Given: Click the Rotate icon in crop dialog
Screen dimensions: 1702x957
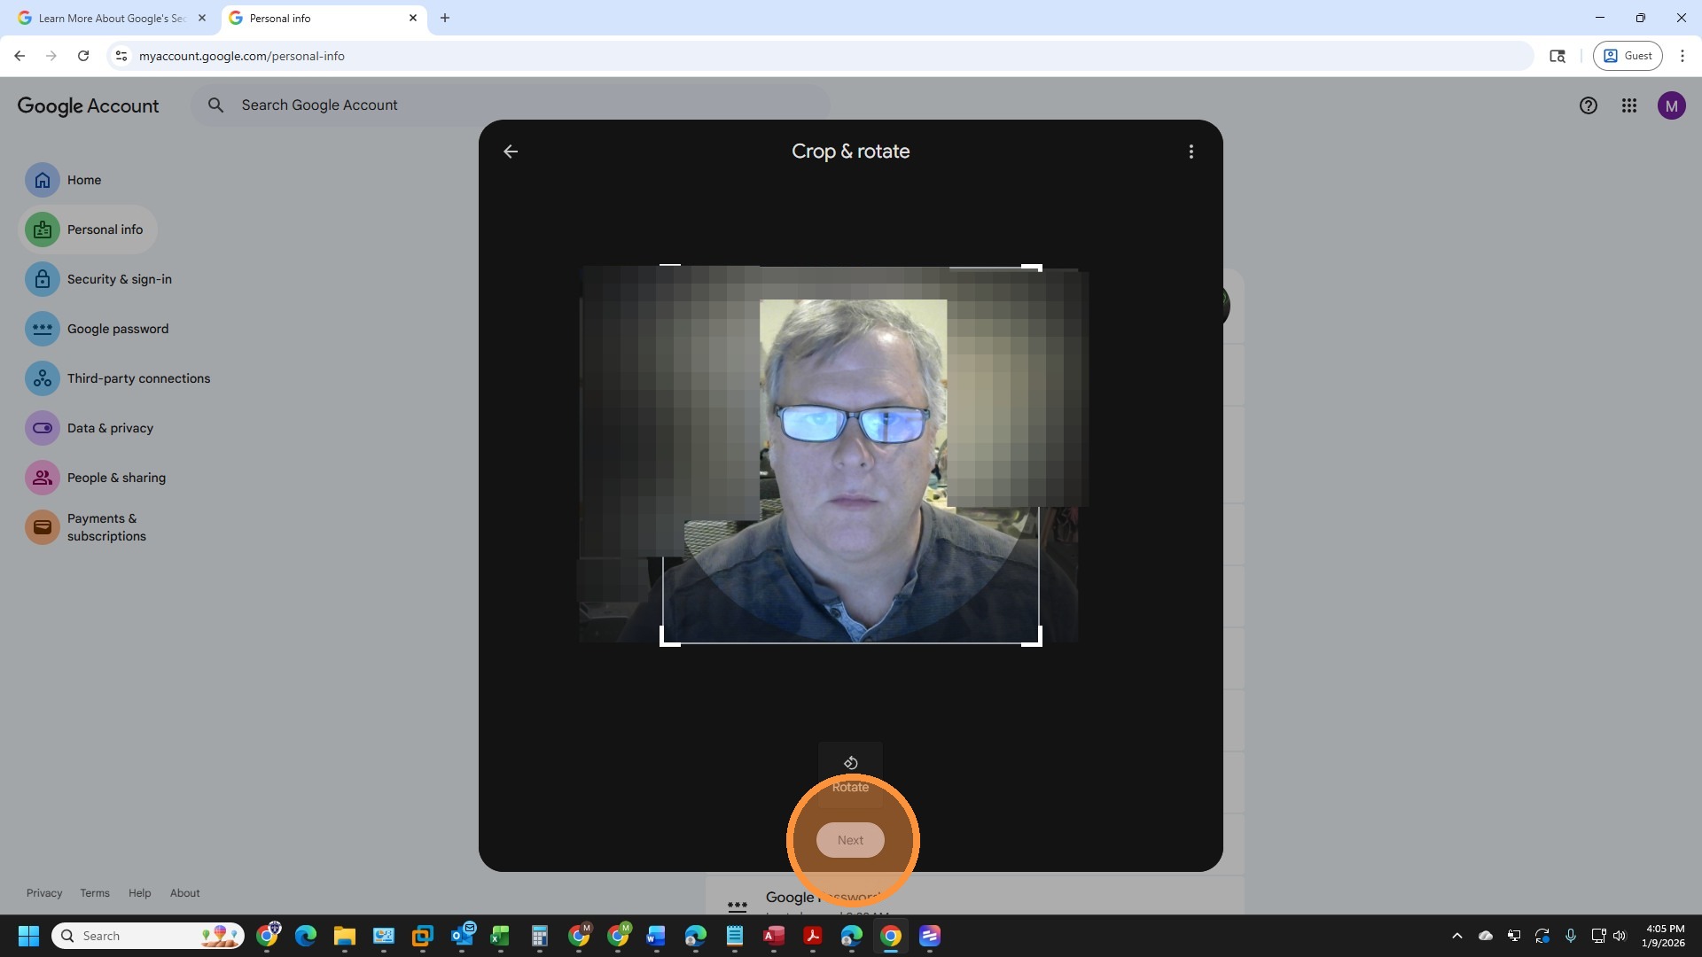Looking at the screenshot, I should pyautogui.click(x=850, y=763).
